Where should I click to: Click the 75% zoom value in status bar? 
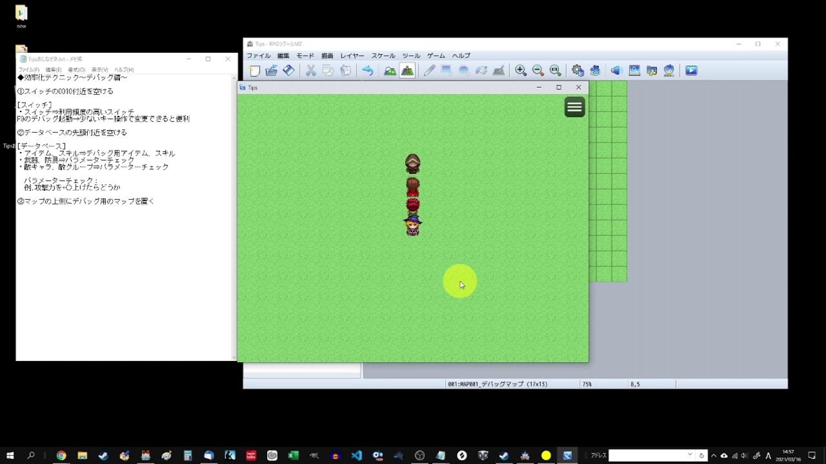tap(587, 384)
